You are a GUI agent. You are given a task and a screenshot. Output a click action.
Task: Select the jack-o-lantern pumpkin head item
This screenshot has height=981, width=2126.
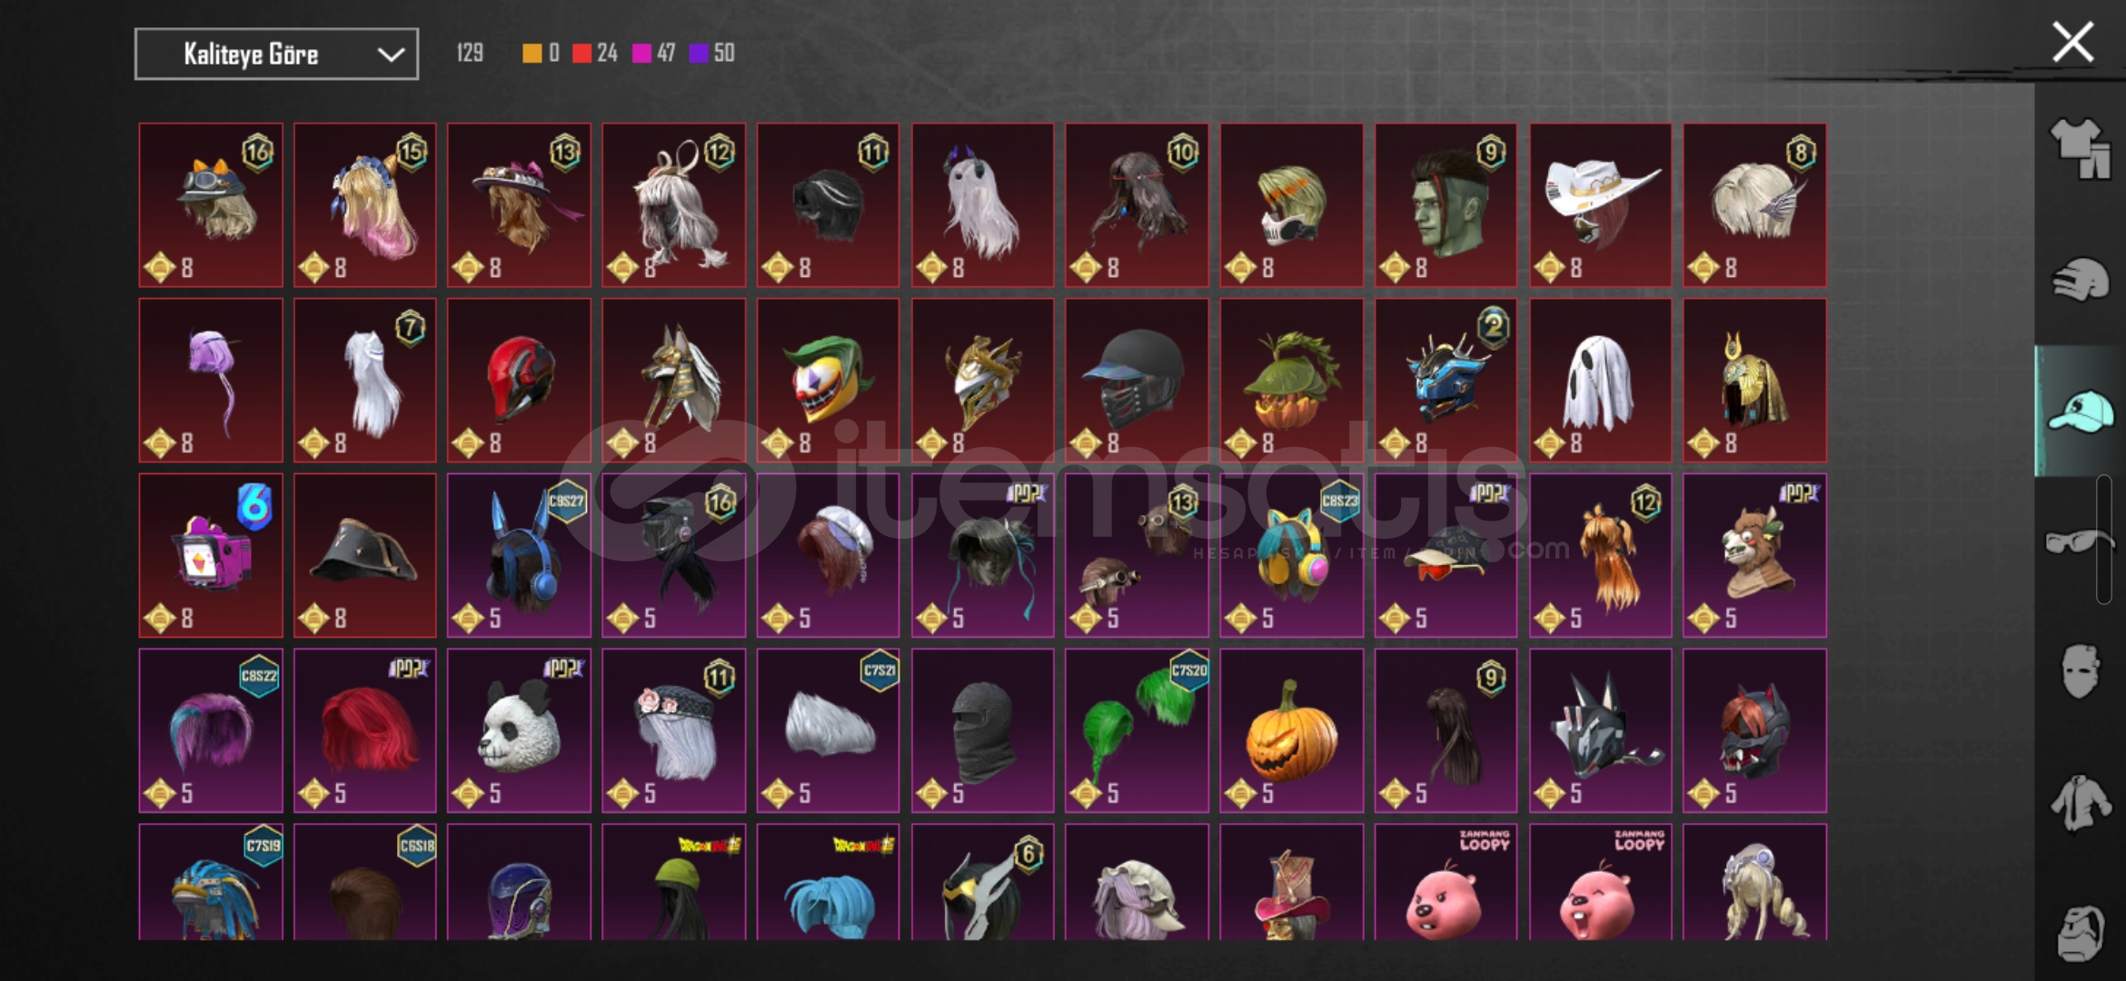click(1291, 730)
